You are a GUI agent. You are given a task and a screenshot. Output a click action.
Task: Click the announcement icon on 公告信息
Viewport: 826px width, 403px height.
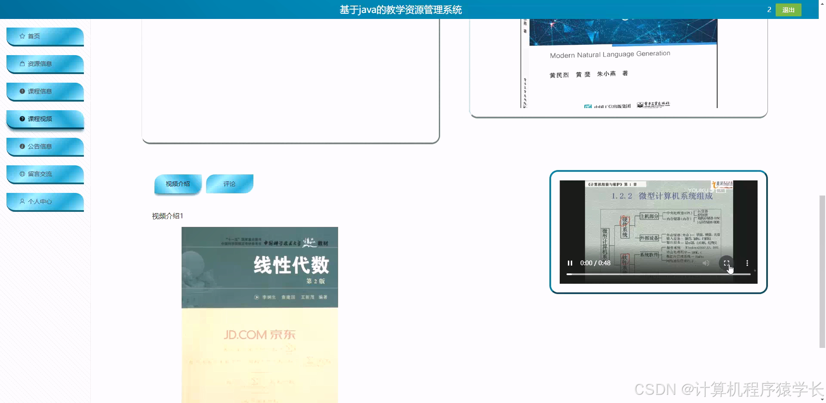(x=22, y=146)
